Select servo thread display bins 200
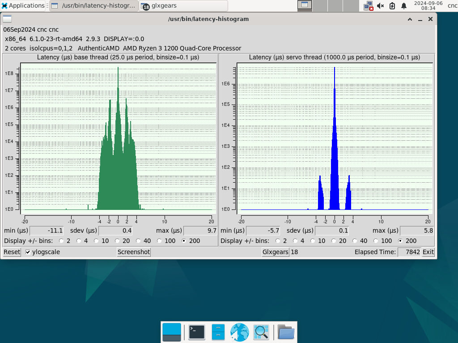 pos(400,241)
